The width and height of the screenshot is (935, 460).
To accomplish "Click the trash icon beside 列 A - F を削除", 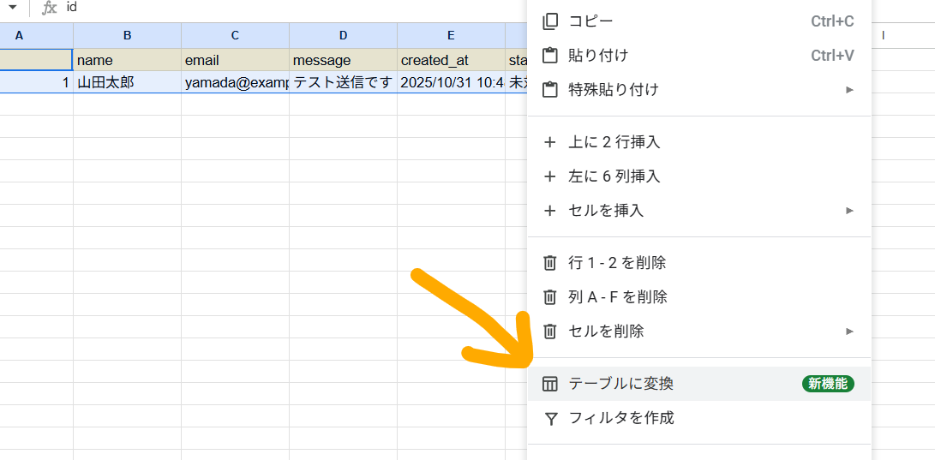I will coord(550,296).
